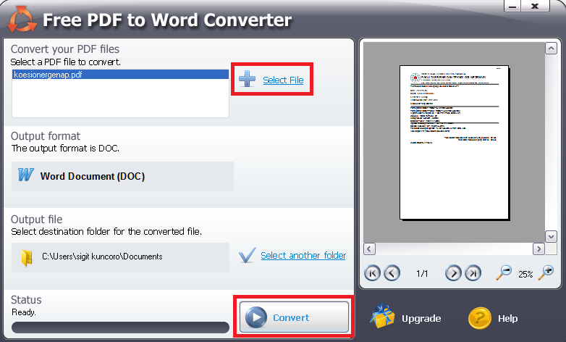Click the preview scrollbar up arrow

(x=551, y=48)
